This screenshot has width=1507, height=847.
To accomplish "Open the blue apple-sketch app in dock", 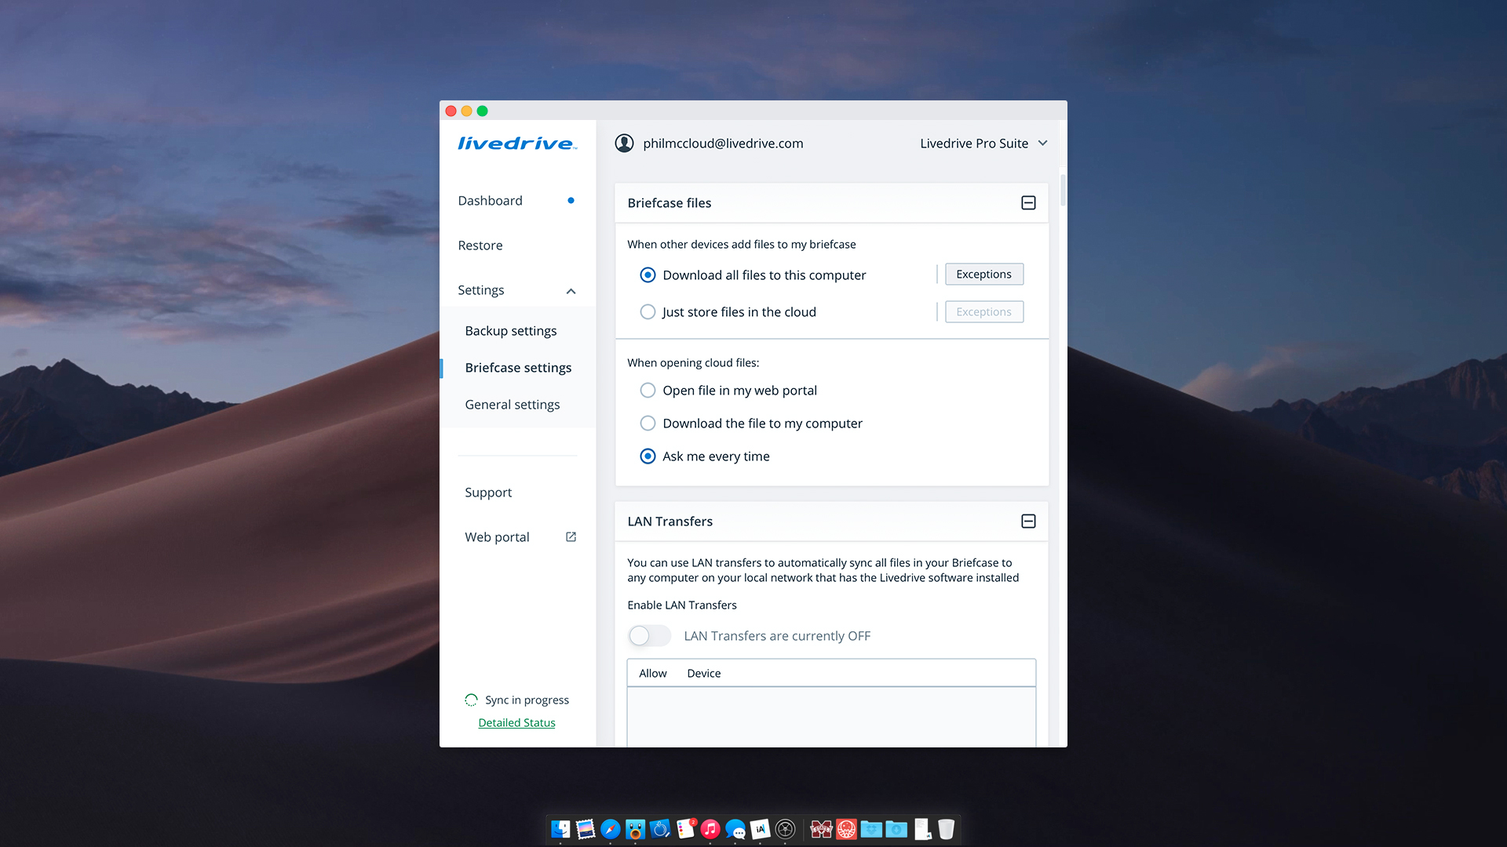I will (x=661, y=829).
